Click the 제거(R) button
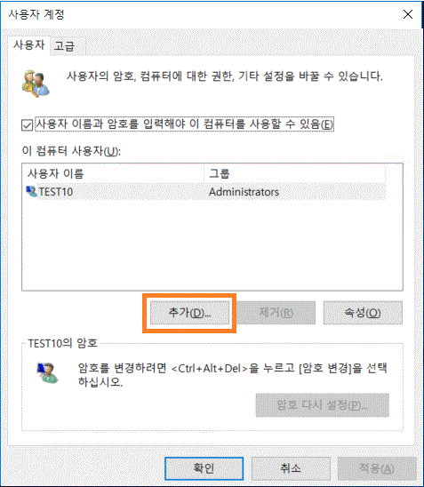The height and width of the screenshot is (487, 424). 276,313
